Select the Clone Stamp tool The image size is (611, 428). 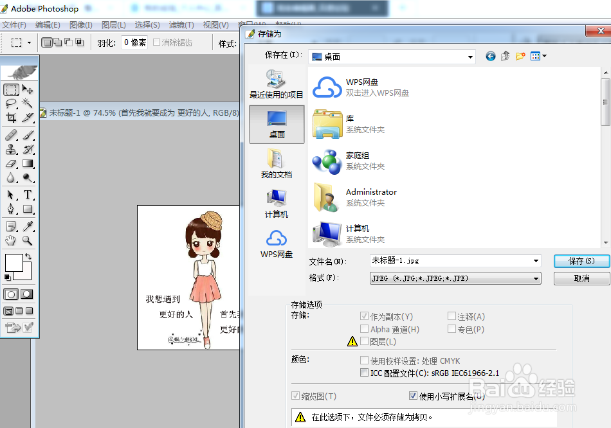pos(11,149)
